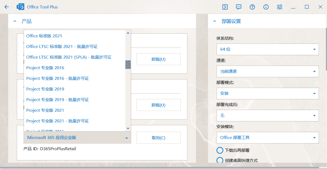Collapse the 部署设置 section chevron
Screen dimensions: 327x169
214,21
